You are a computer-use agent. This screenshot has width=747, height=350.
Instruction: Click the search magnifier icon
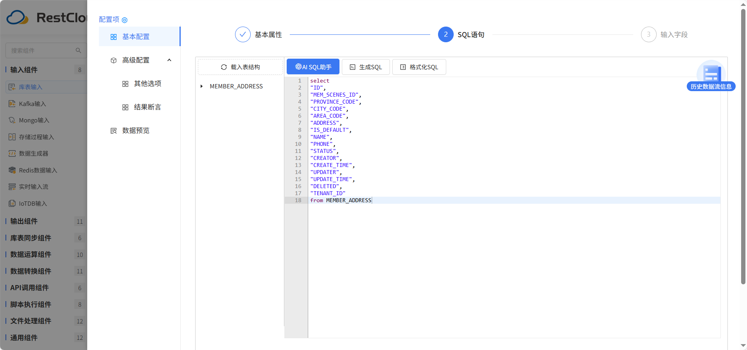point(78,50)
